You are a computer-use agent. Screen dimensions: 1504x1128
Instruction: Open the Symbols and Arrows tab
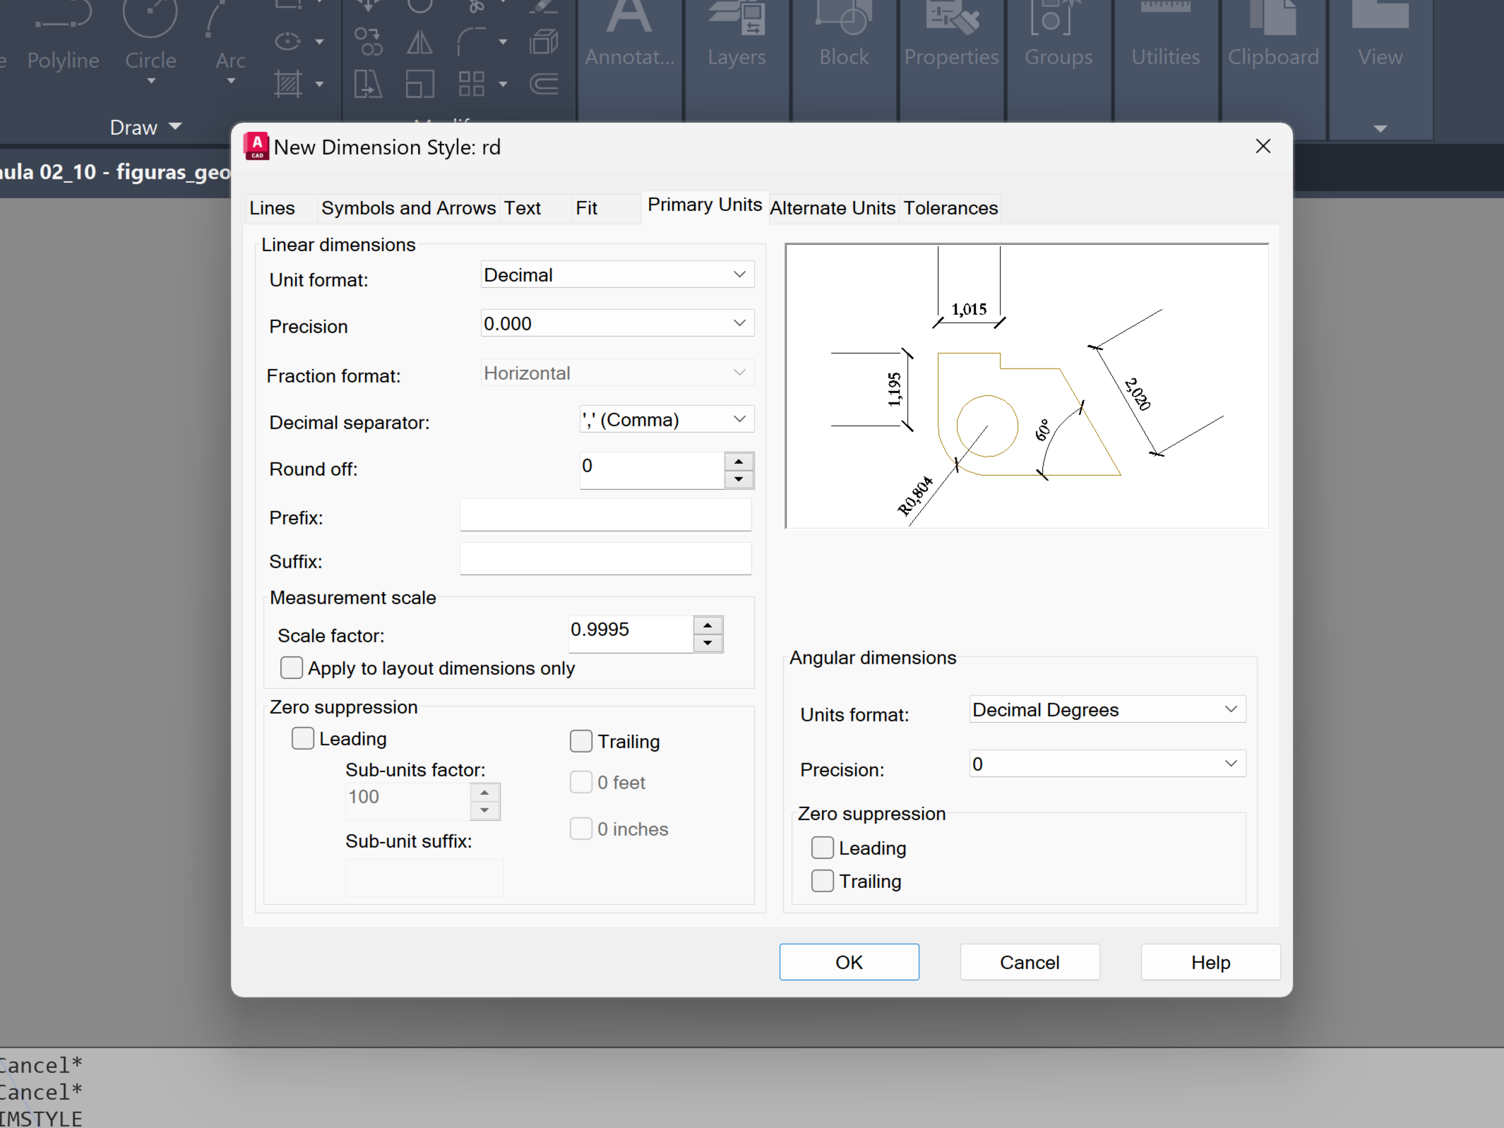[408, 208]
